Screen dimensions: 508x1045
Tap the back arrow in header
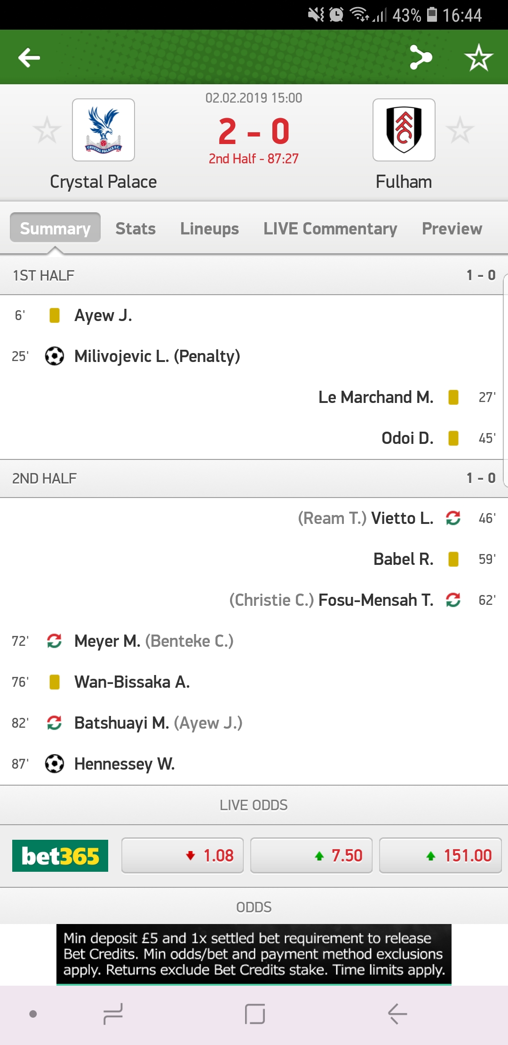(29, 58)
